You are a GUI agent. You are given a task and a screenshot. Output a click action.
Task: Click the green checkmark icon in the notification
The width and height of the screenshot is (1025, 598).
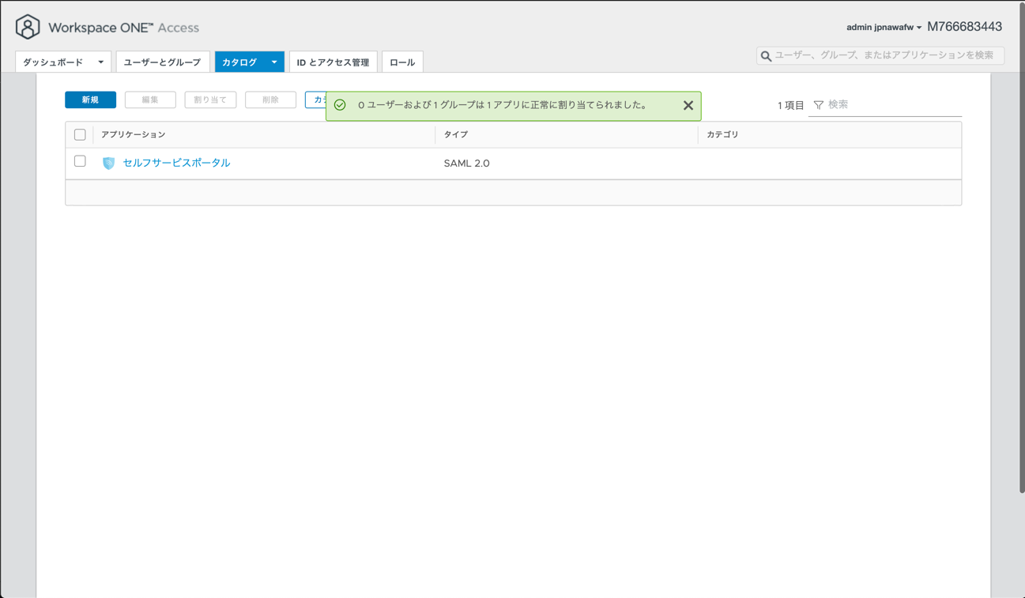340,105
